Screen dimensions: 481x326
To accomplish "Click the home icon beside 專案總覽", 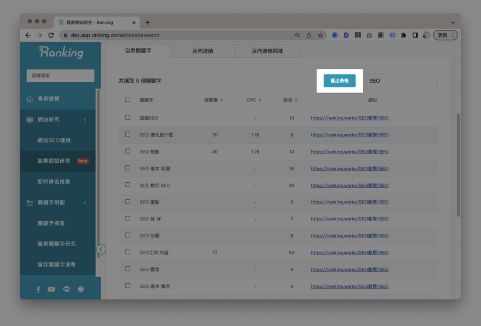I will [30, 99].
